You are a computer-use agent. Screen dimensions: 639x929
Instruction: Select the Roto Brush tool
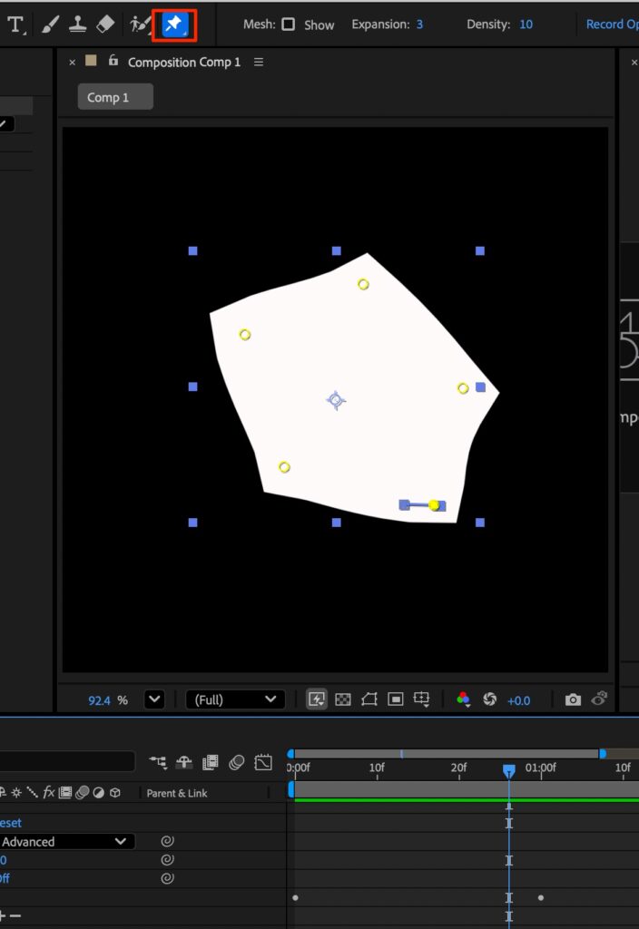(x=139, y=24)
